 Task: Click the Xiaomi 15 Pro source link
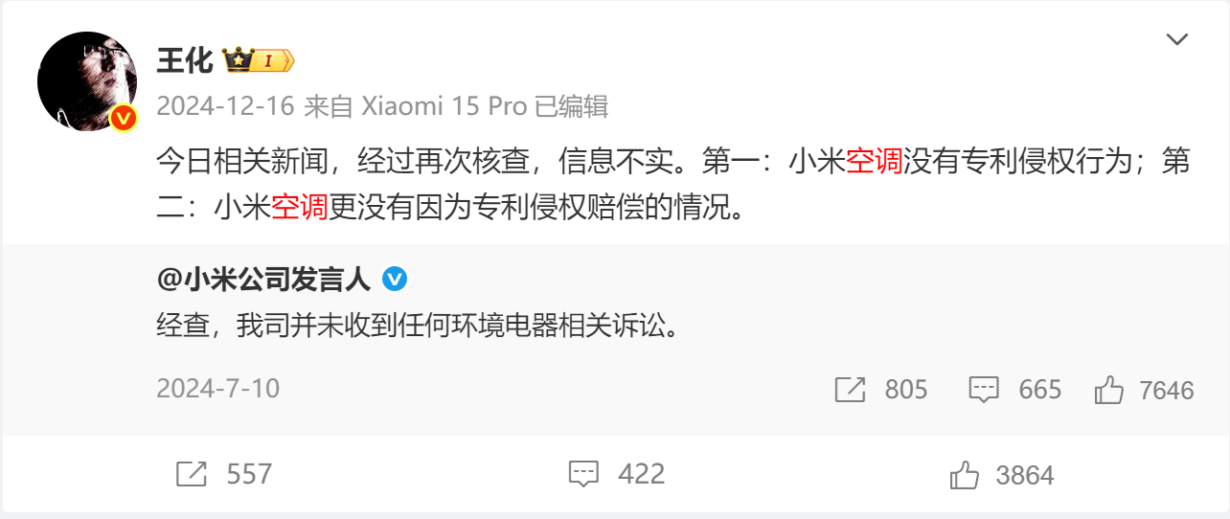coord(444,106)
